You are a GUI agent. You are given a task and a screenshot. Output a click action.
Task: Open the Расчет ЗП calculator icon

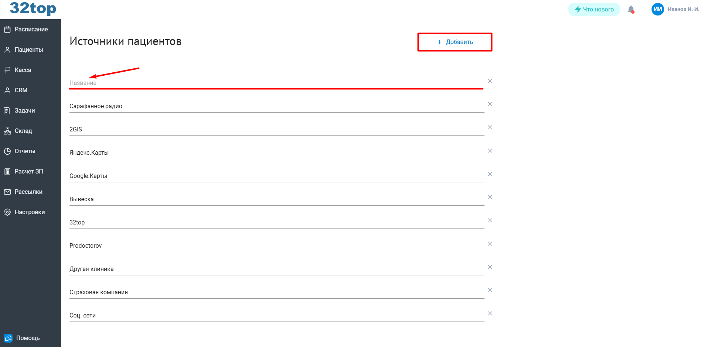pyautogui.click(x=7, y=171)
